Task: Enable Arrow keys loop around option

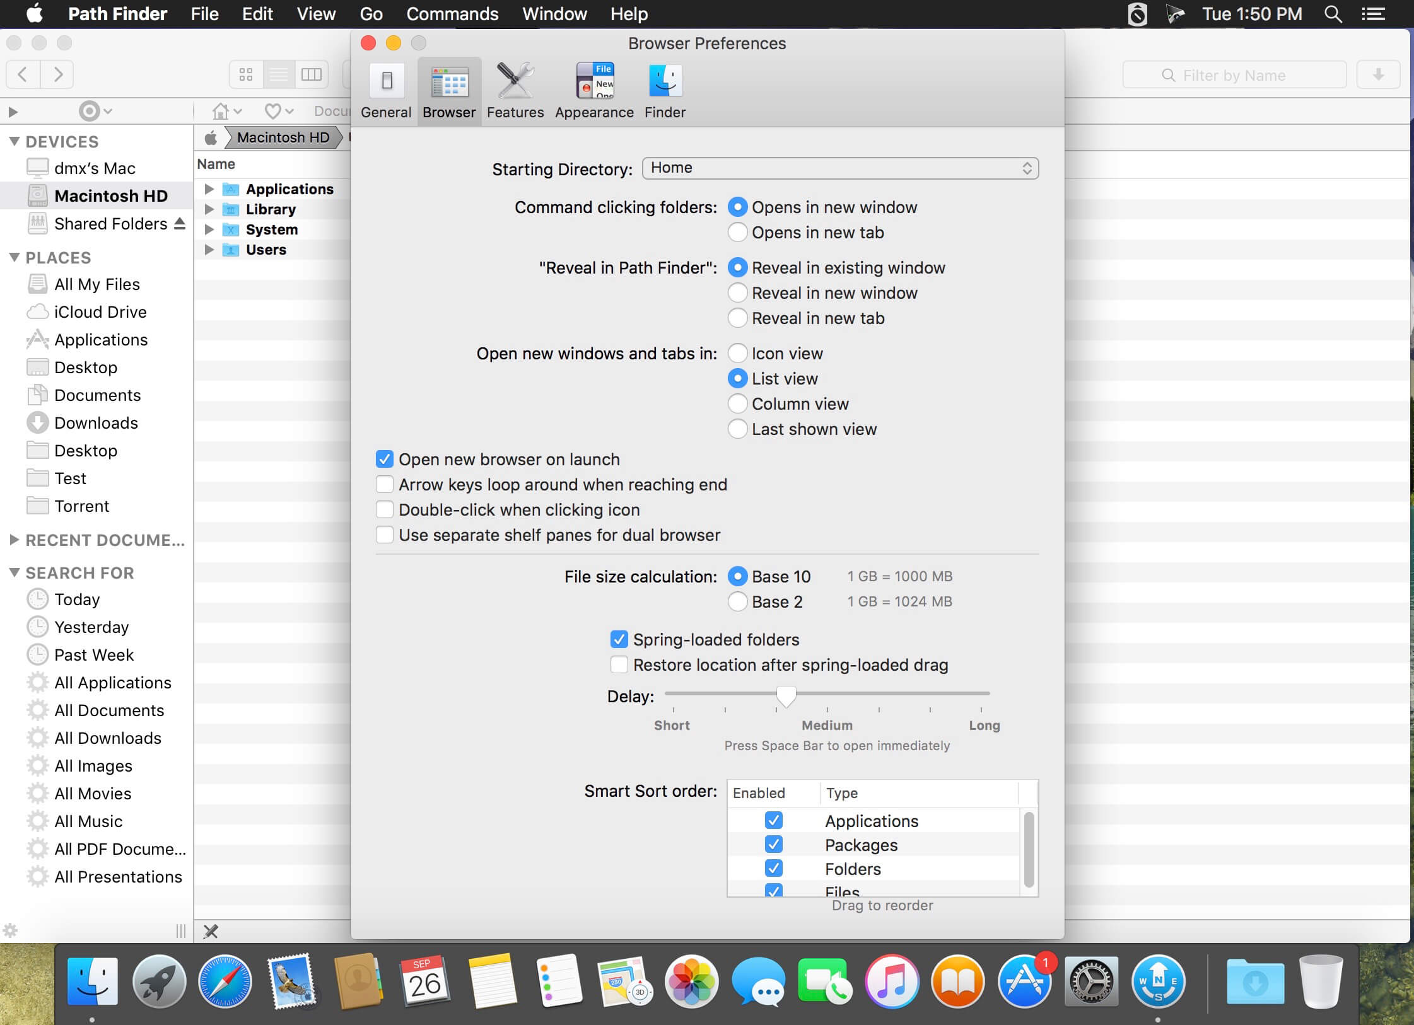Action: [384, 485]
